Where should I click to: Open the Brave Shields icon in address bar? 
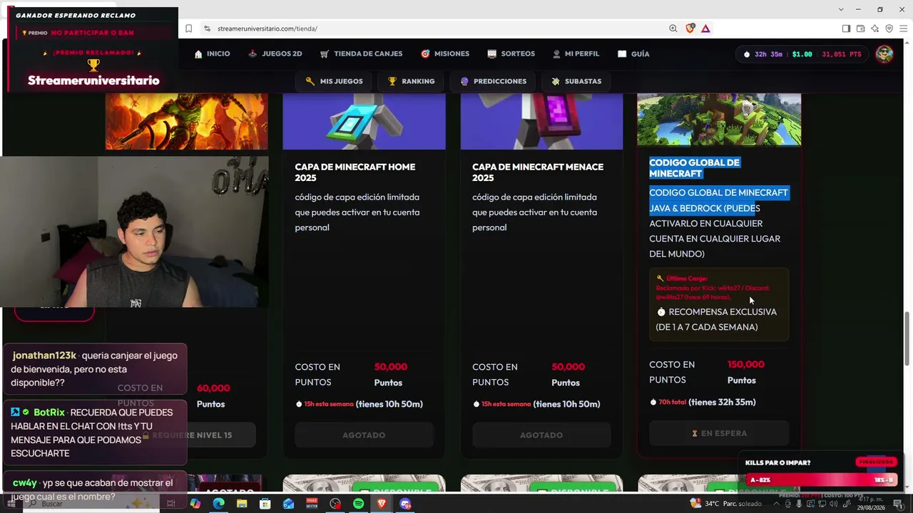pyautogui.click(x=690, y=28)
